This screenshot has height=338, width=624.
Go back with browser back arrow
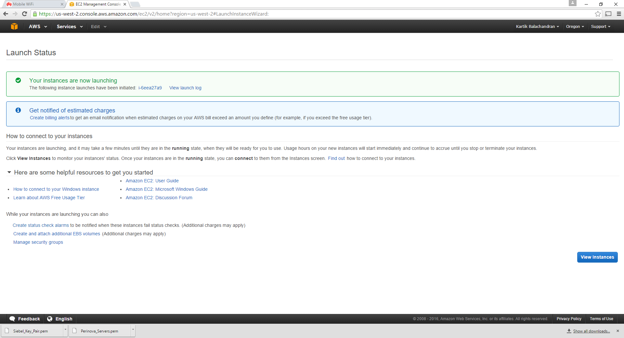pyautogui.click(x=6, y=14)
